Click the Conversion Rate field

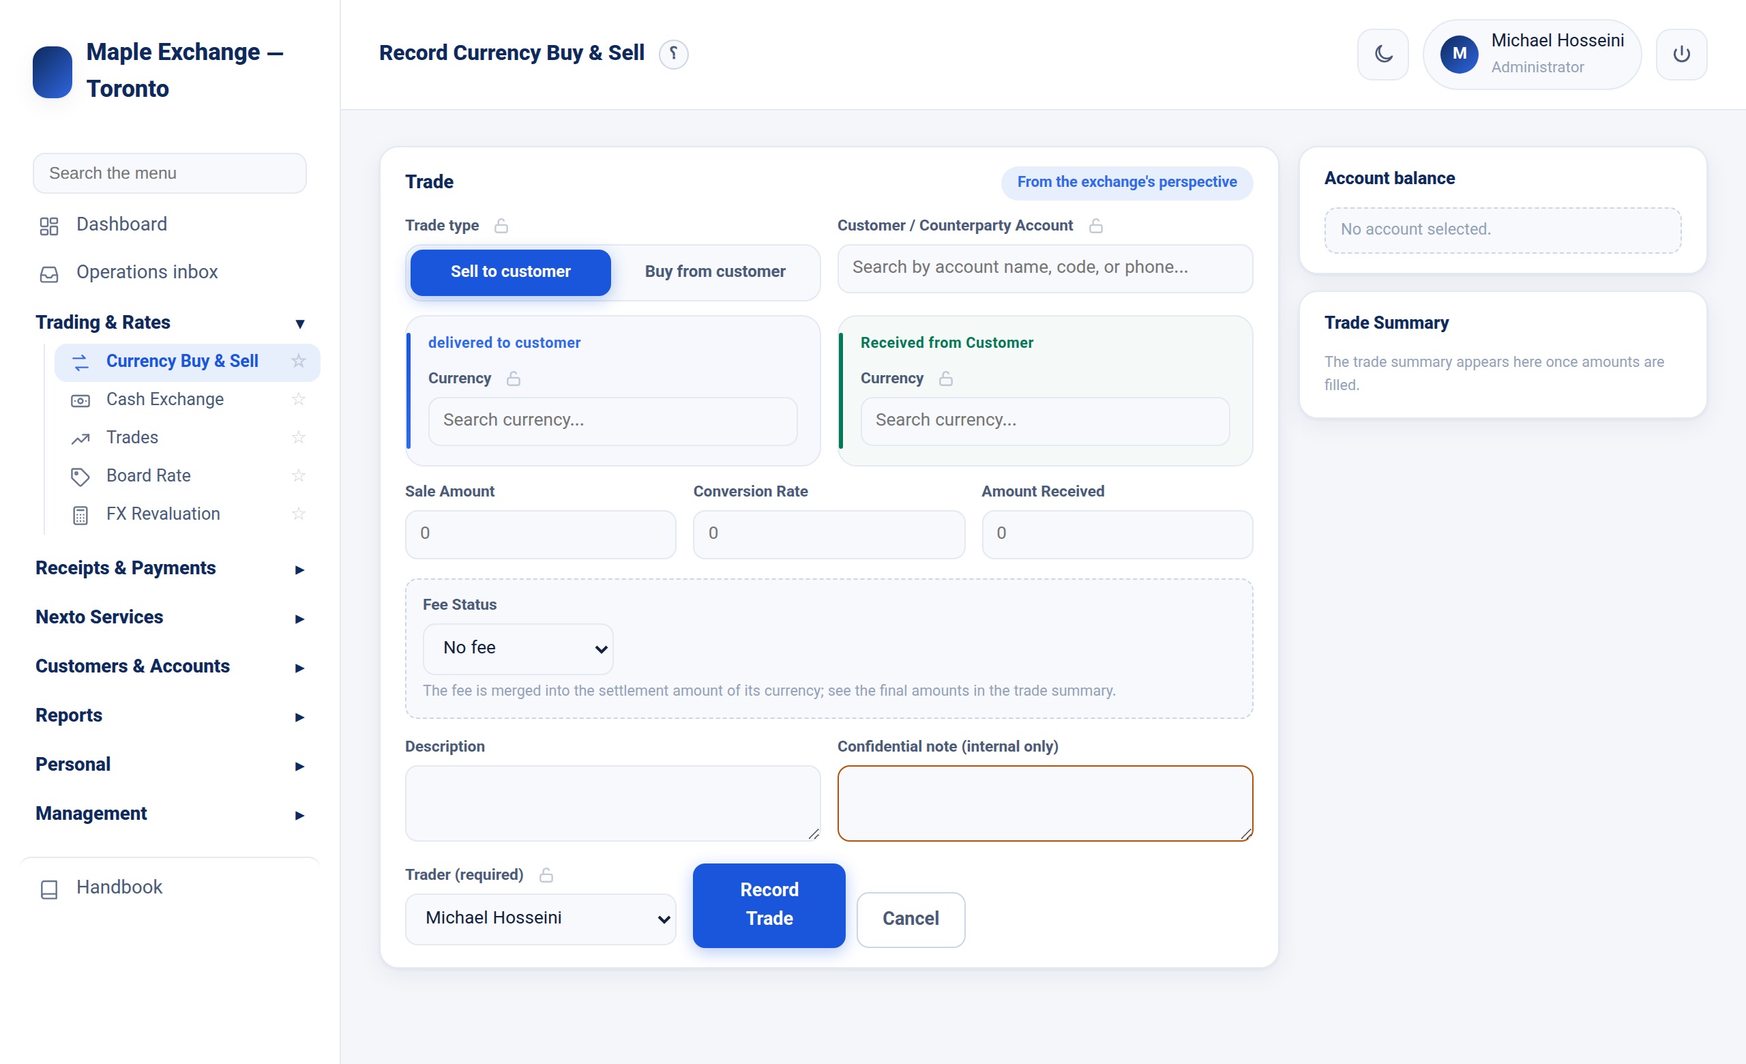pyautogui.click(x=829, y=533)
